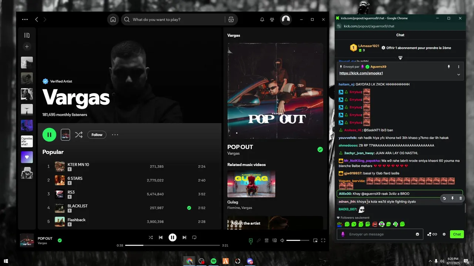
Task: Collapse the gift leaderboard arrow under the banner
Action: (x=400, y=58)
